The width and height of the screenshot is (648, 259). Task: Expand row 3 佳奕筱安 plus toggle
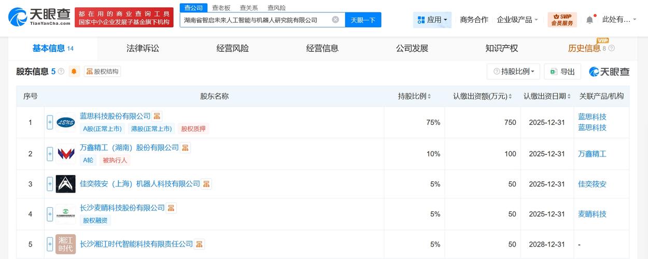pos(50,184)
